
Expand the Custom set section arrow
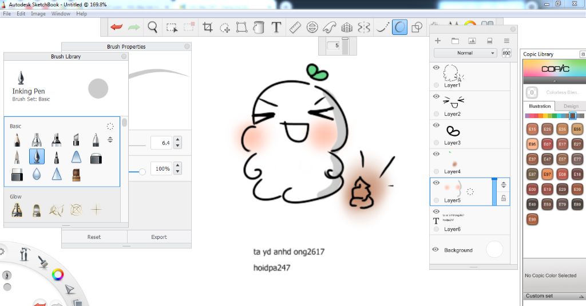point(581,296)
